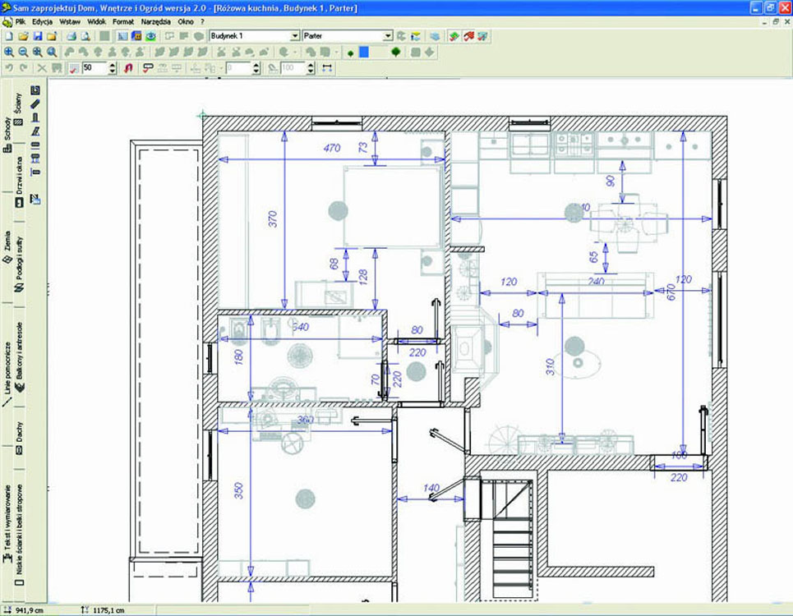Click the input field showing 50
This screenshot has width=793, height=616.
[x=93, y=69]
